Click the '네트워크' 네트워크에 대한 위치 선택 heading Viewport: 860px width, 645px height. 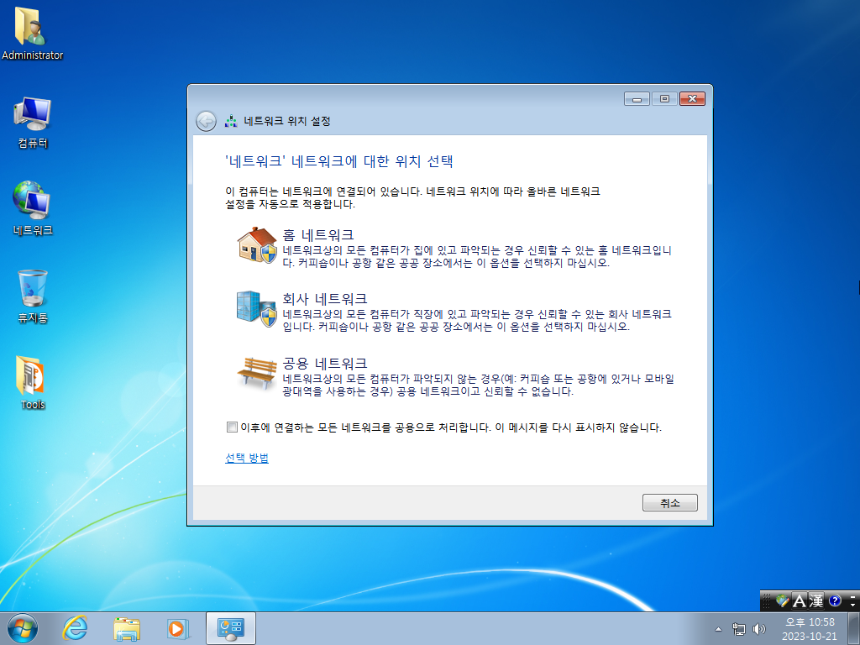click(339, 161)
